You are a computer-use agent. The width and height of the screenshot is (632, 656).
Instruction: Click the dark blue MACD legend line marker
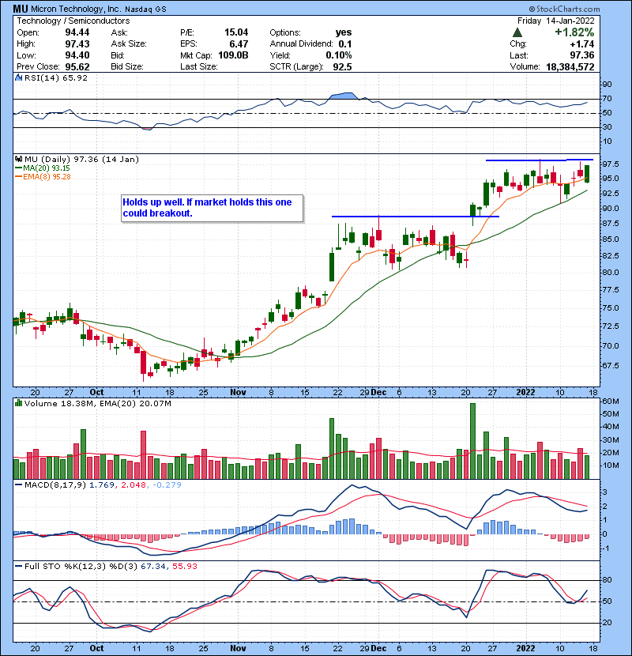pyautogui.click(x=19, y=485)
